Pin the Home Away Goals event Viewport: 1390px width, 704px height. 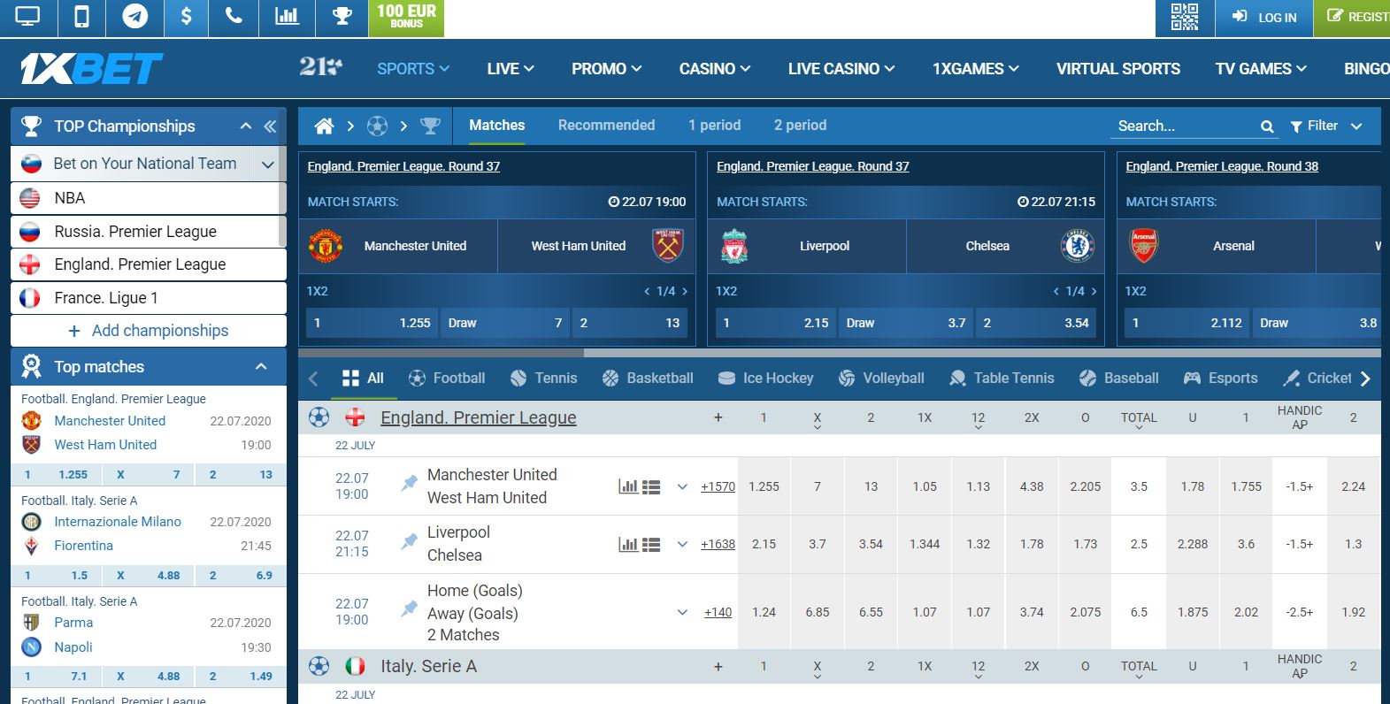[408, 609]
